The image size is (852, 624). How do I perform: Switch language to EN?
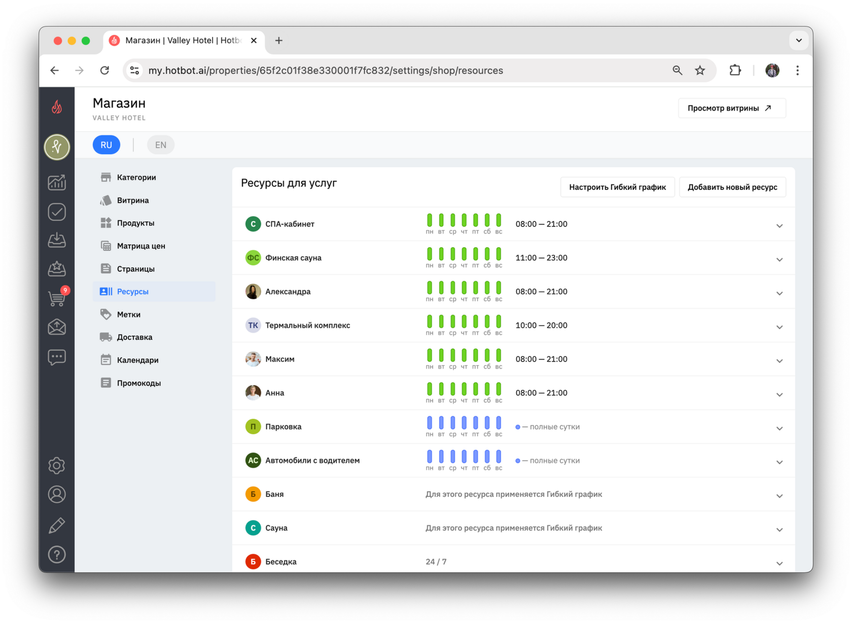[x=161, y=145]
